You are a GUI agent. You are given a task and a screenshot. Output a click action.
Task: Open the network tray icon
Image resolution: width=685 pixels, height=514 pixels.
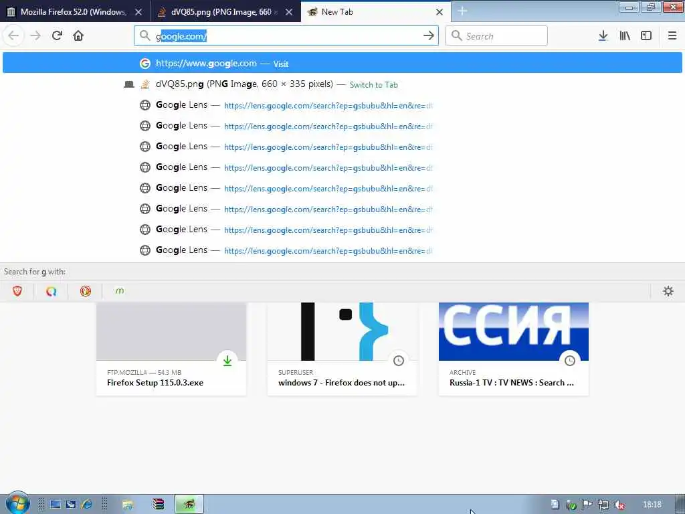[x=603, y=505]
